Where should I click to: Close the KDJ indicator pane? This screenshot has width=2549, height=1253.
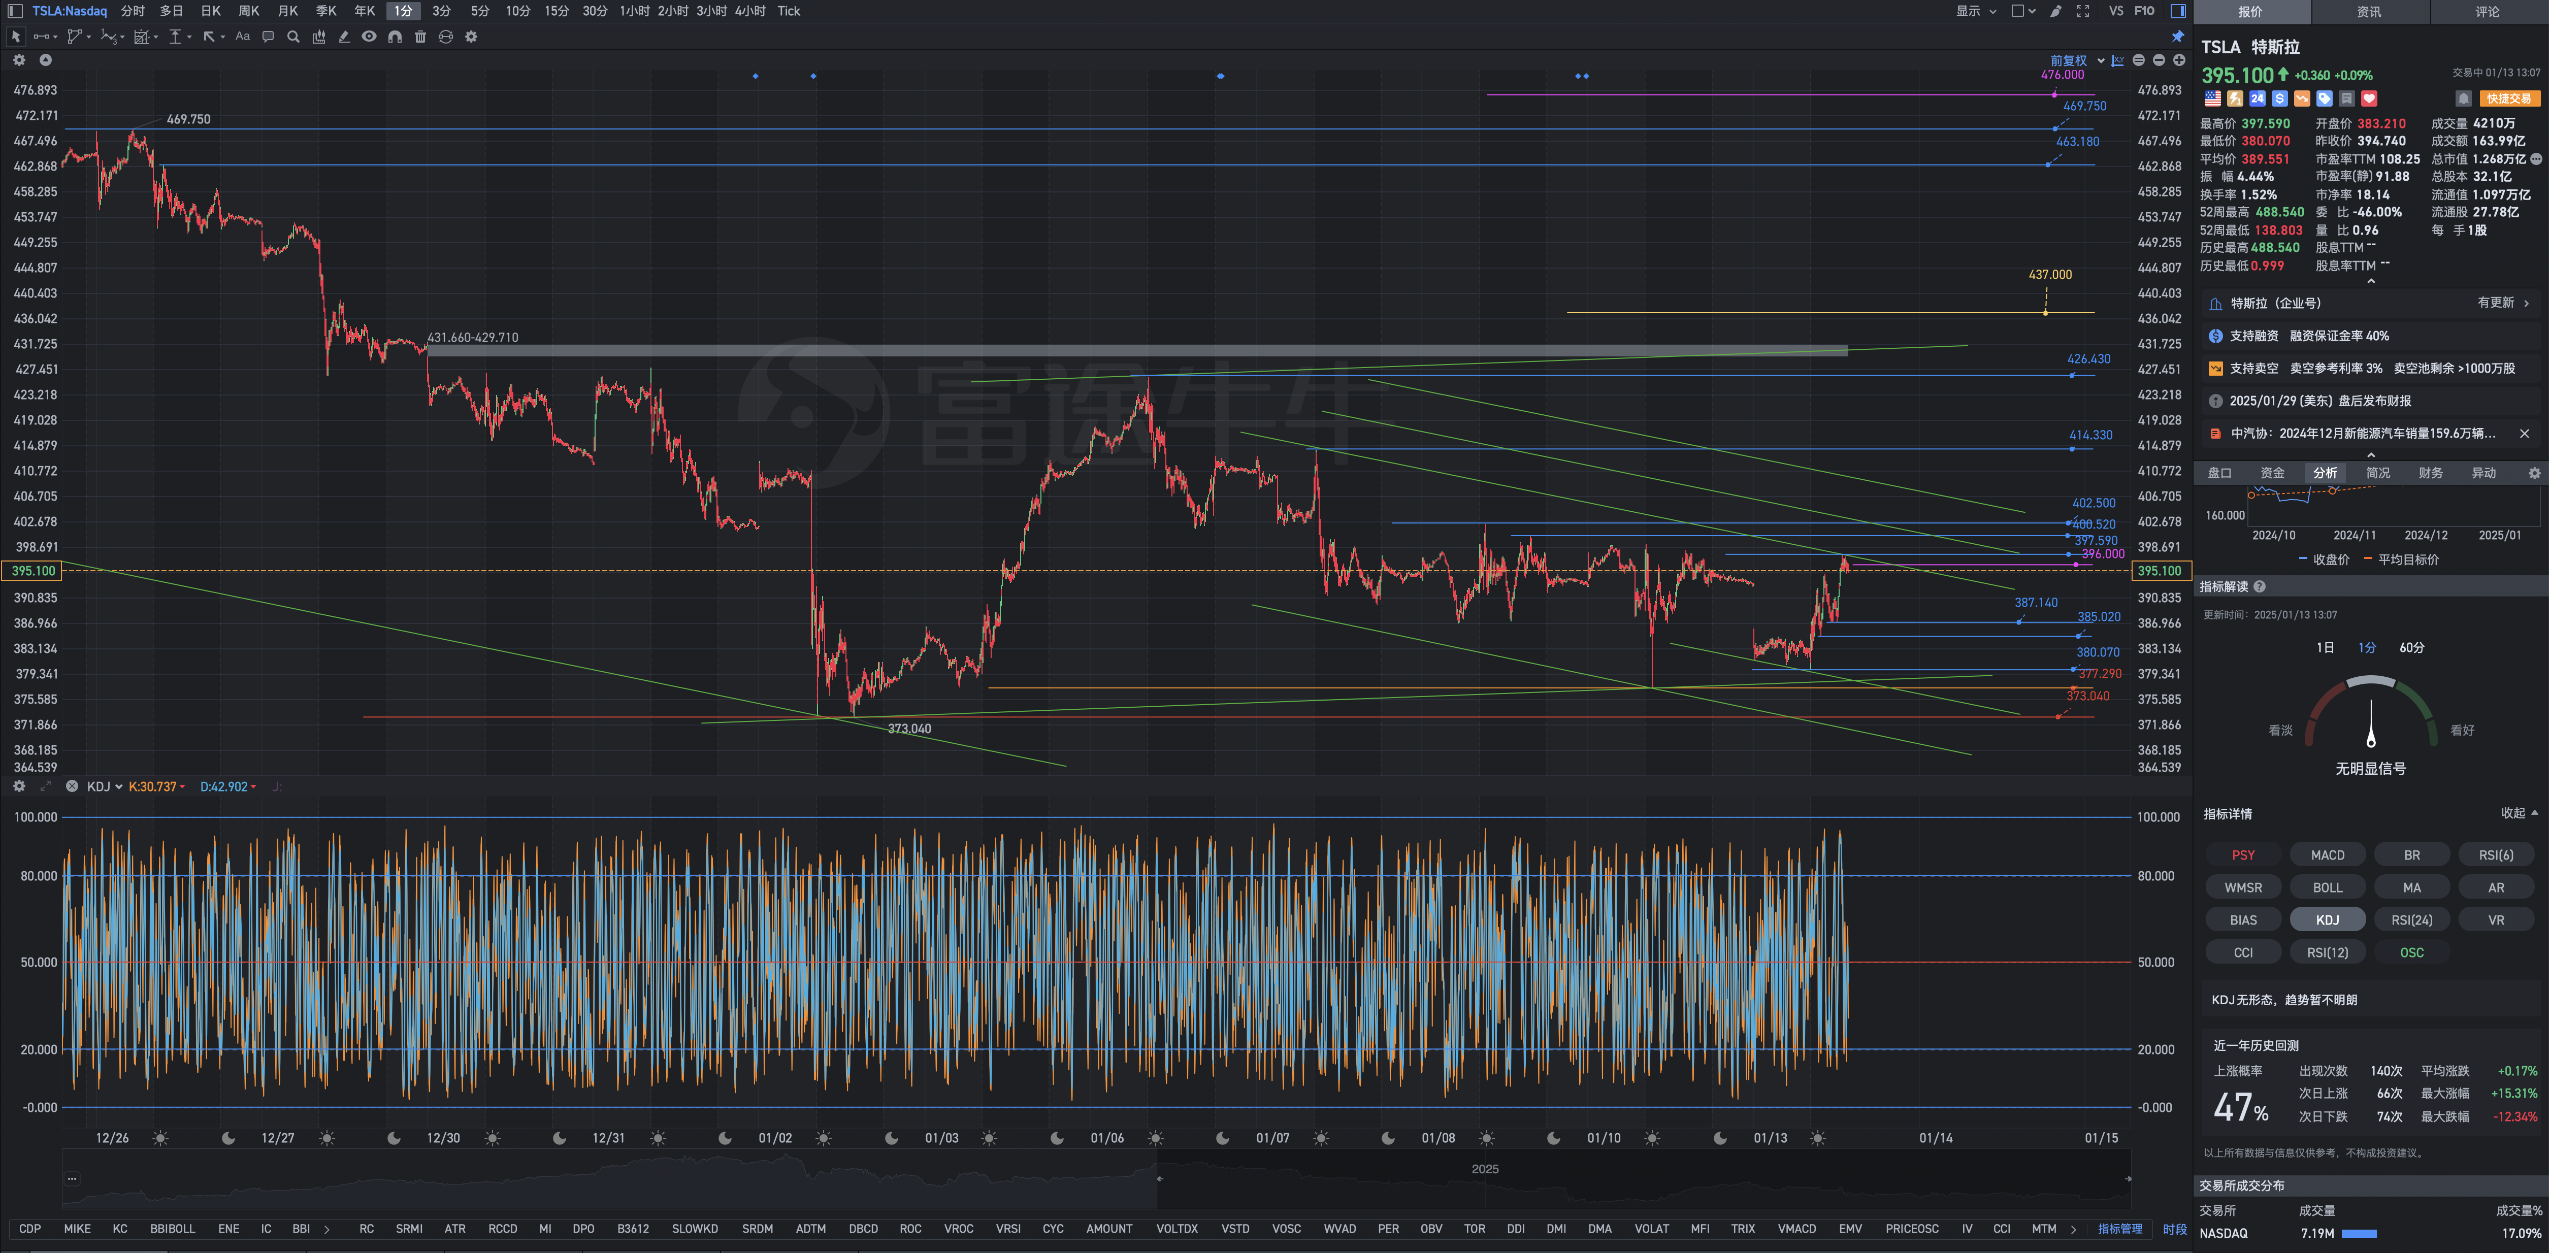[x=71, y=786]
